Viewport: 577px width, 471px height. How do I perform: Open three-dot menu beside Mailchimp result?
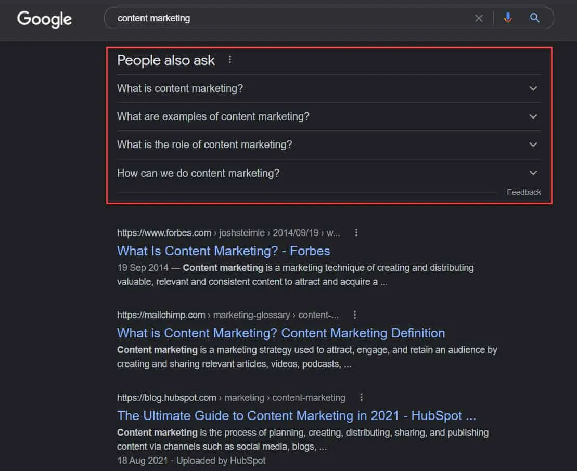click(x=355, y=315)
